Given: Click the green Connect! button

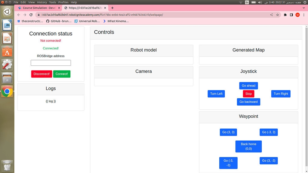Looking at the screenshot, I should [62, 74].
